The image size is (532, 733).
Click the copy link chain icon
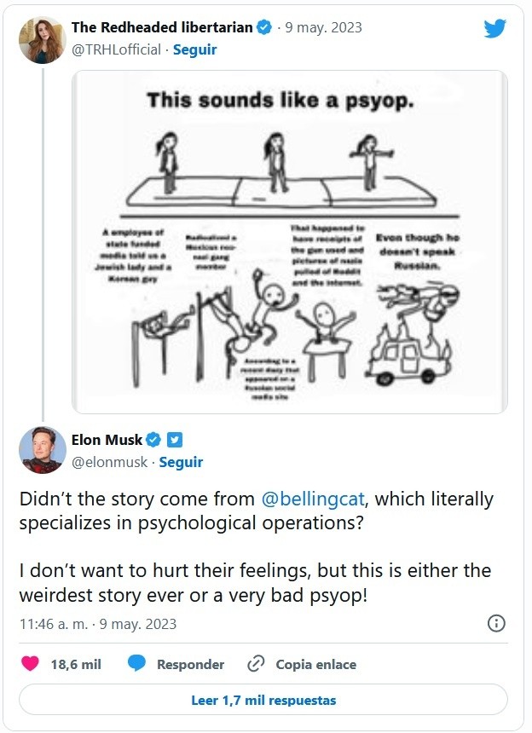pyautogui.click(x=256, y=664)
